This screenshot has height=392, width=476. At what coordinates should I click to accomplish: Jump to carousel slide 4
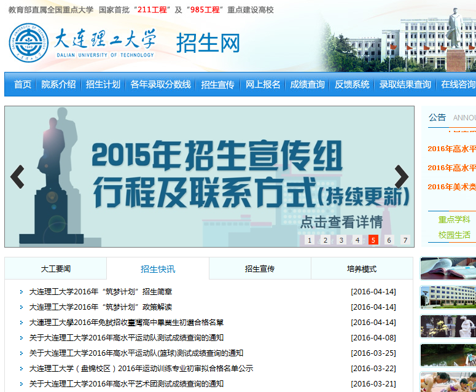point(357,240)
